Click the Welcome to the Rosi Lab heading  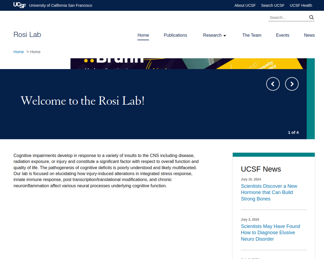click(x=83, y=101)
